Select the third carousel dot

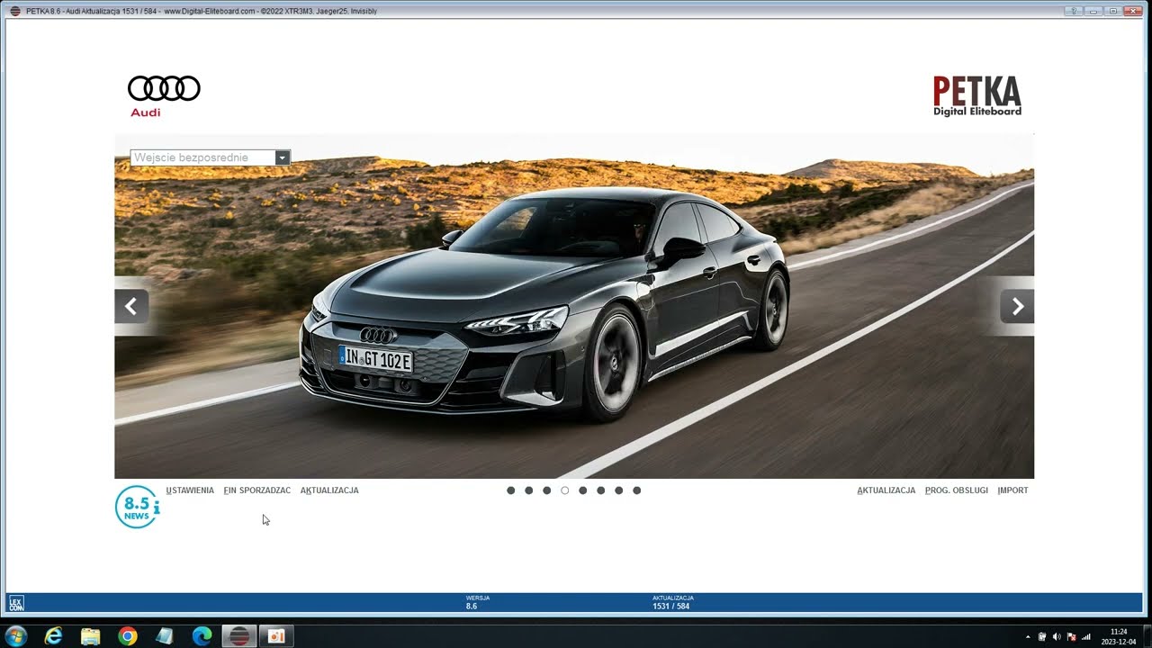coord(546,490)
